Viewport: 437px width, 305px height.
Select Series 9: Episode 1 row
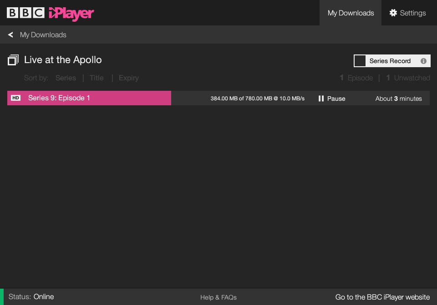click(x=218, y=98)
